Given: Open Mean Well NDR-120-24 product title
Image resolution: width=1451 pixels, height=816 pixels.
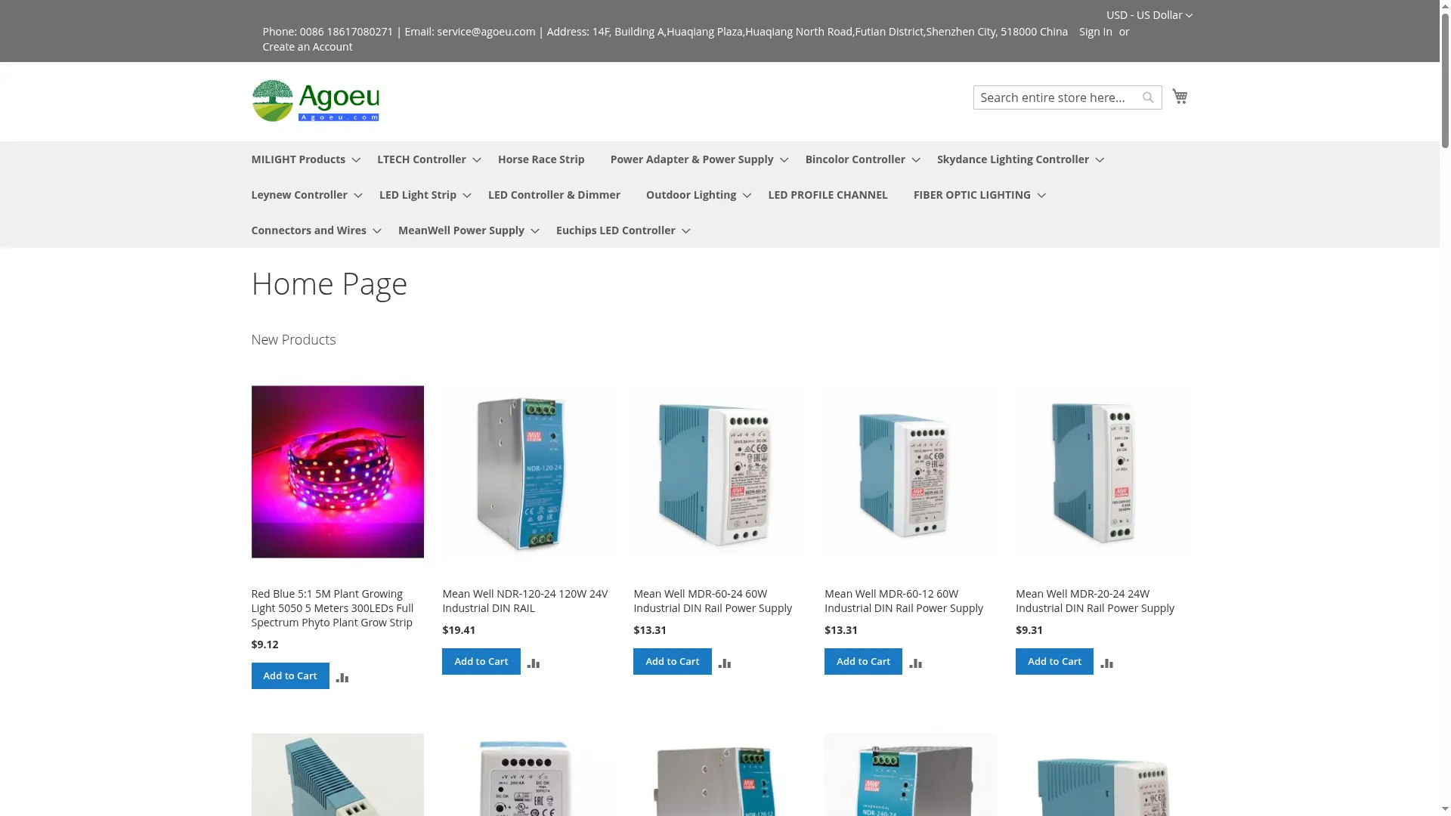Looking at the screenshot, I should (x=525, y=601).
